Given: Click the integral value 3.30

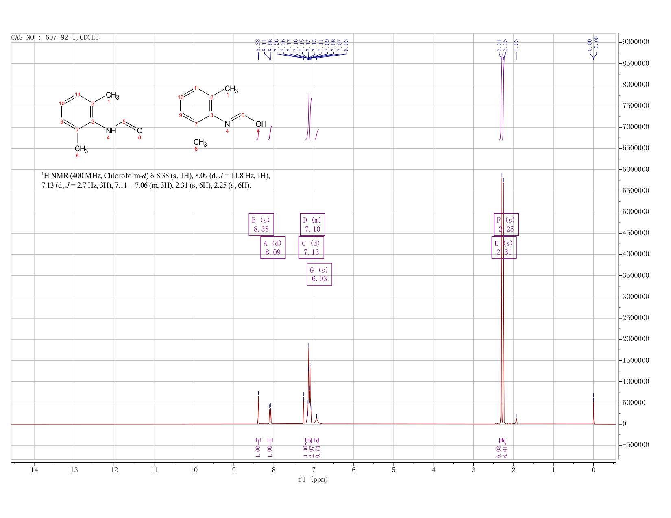Looking at the screenshot, I should 305,451.
